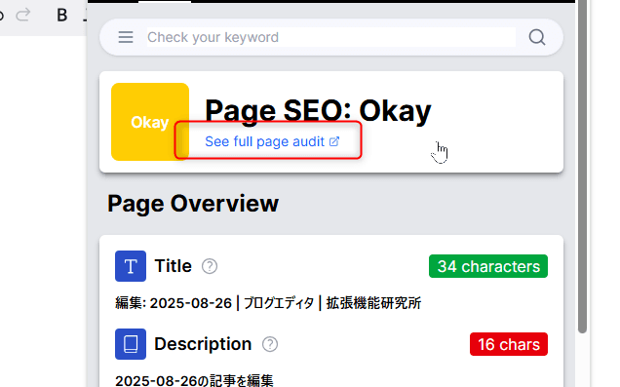The height and width of the screenshot is (387, 620).
Task: Click the green 34 characters badge
Action: pos(488,266)
